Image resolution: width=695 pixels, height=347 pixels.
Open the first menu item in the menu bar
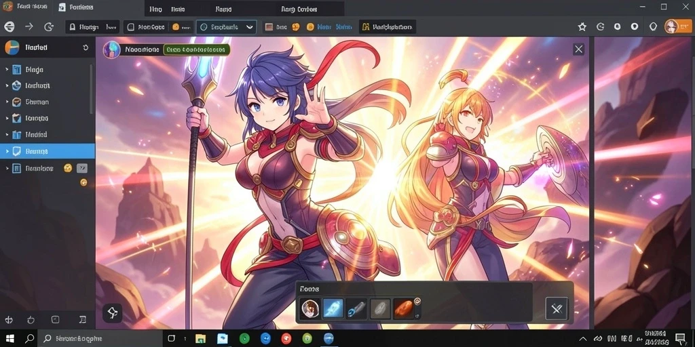155,9
